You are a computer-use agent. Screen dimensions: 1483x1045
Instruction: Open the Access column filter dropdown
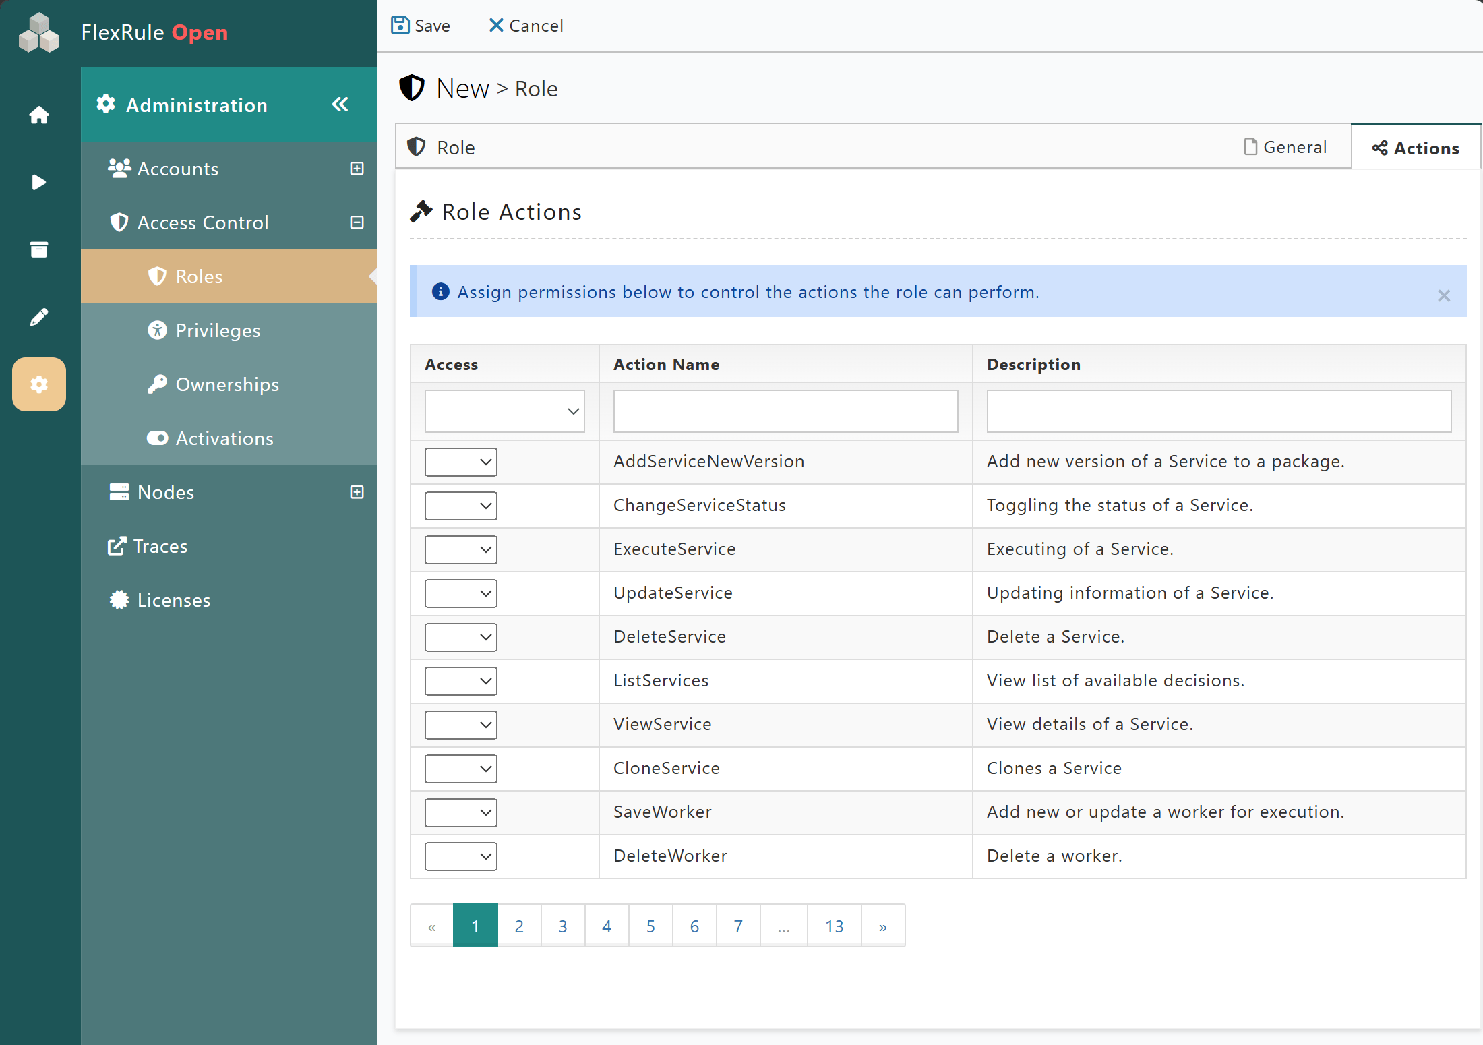504,411
